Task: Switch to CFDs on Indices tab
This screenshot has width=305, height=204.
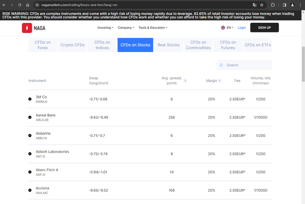Action: coord(102,45)
